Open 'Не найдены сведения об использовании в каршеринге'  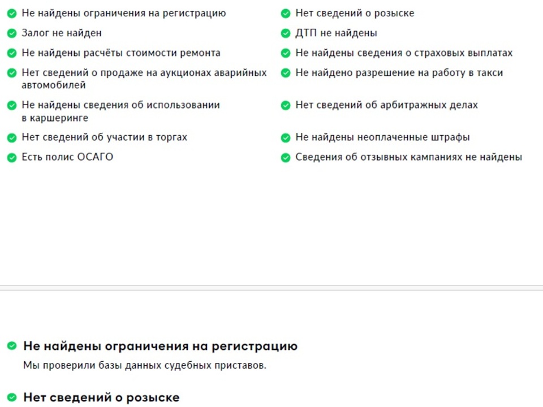pos(120,111)
